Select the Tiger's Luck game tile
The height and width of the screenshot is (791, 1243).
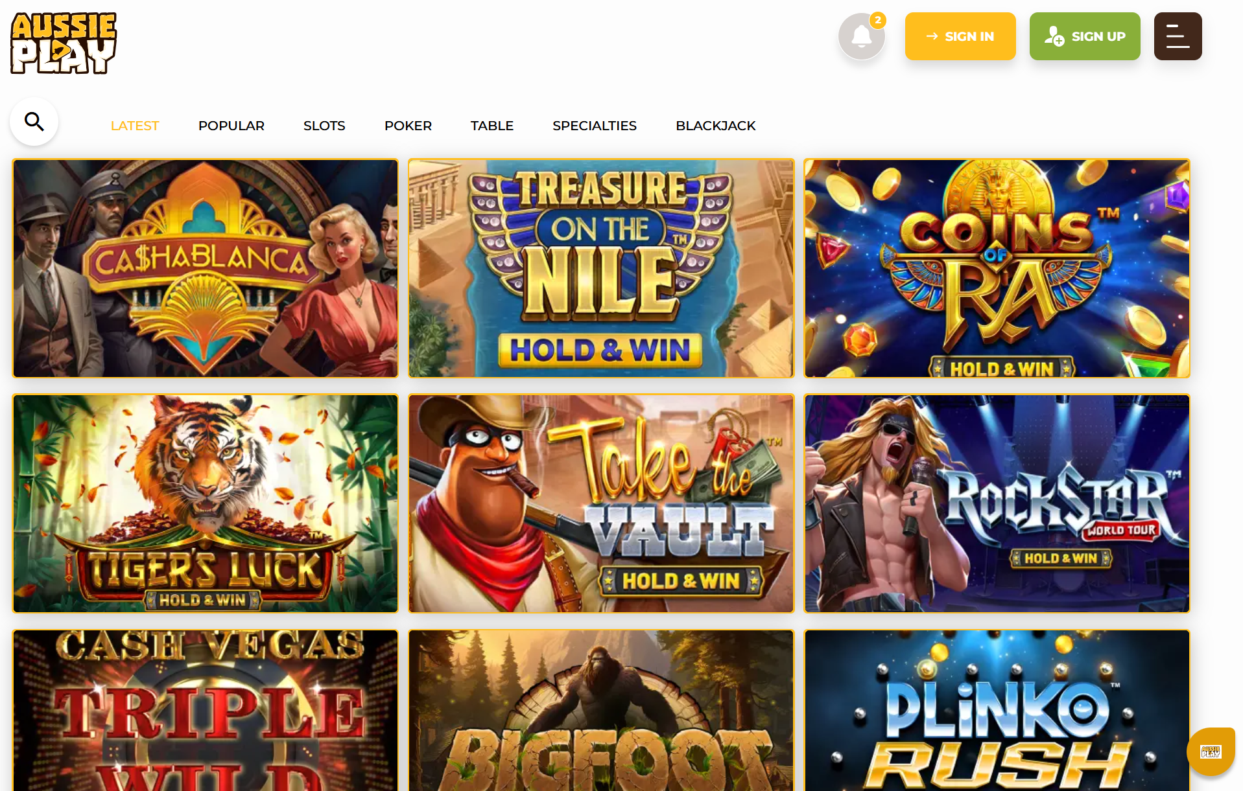(206, 503)
